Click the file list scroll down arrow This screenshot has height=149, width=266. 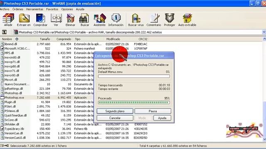264,139
